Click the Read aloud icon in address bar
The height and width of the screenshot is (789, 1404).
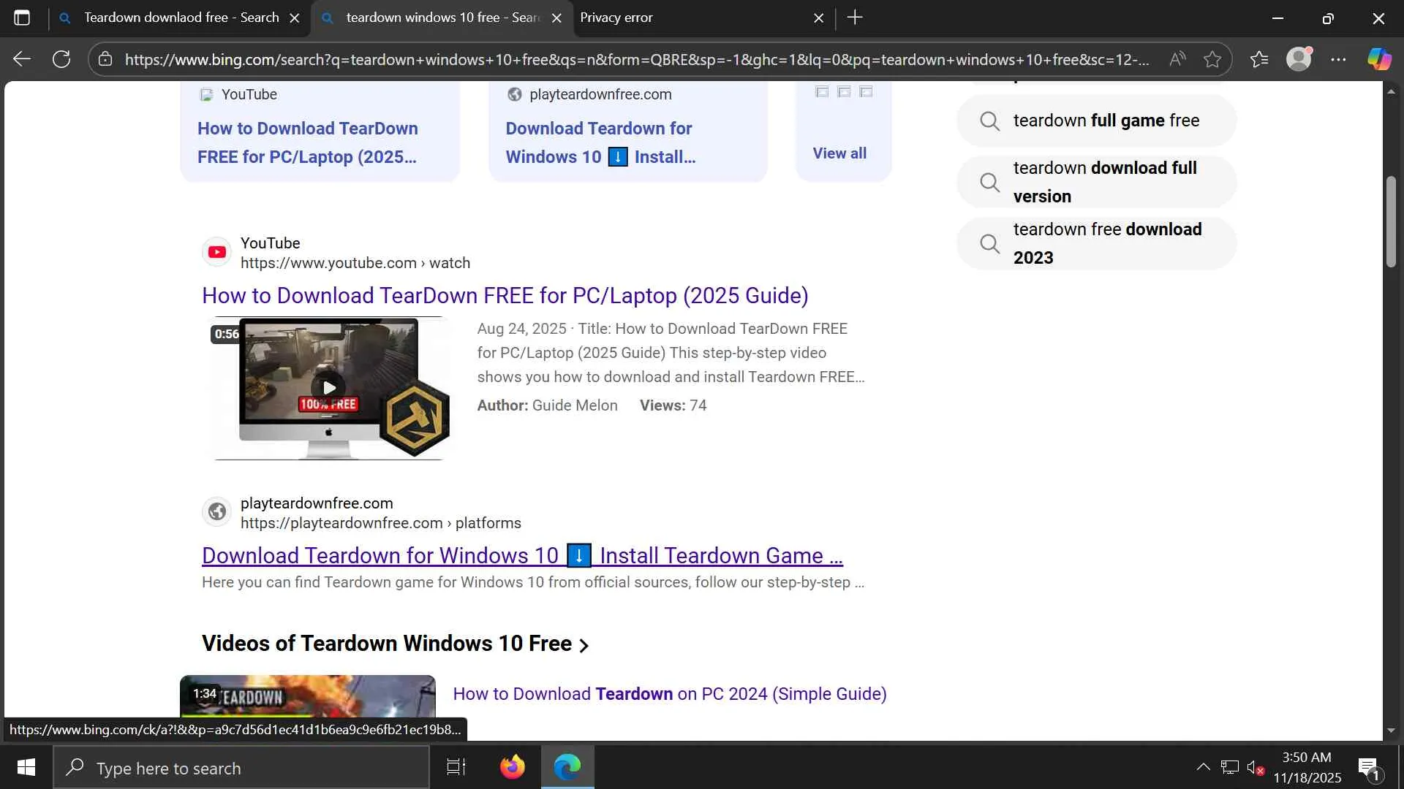click(x=1177, y=59)
